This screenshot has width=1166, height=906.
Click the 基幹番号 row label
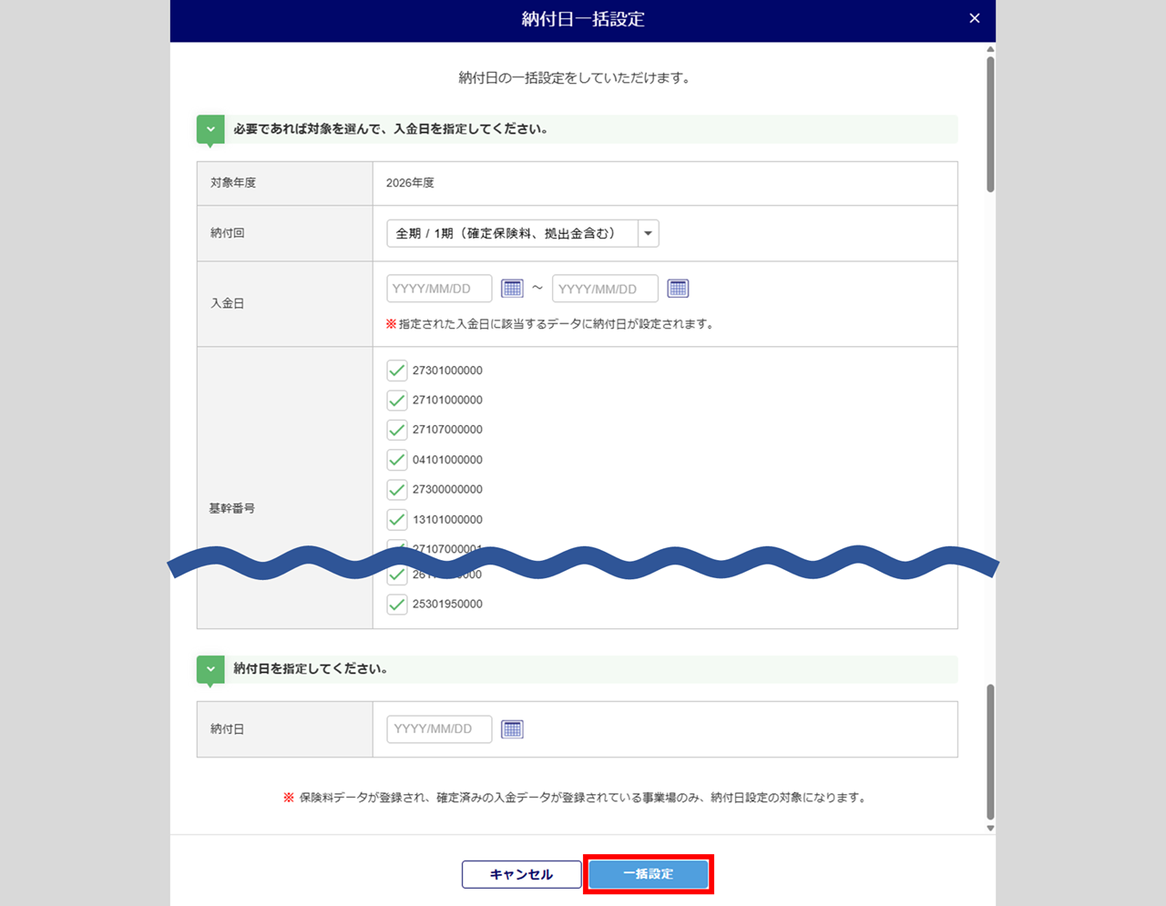click(x=232, y=508)
